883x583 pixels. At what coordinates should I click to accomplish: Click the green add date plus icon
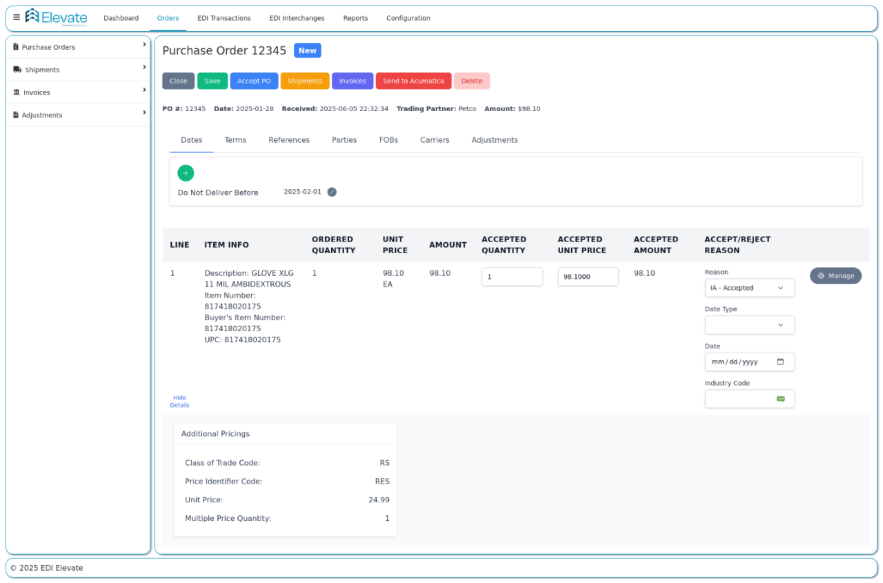186,173
